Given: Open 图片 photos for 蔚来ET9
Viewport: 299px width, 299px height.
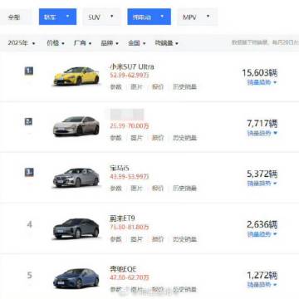Looking at the screenshot, I should tap(137, 239).
